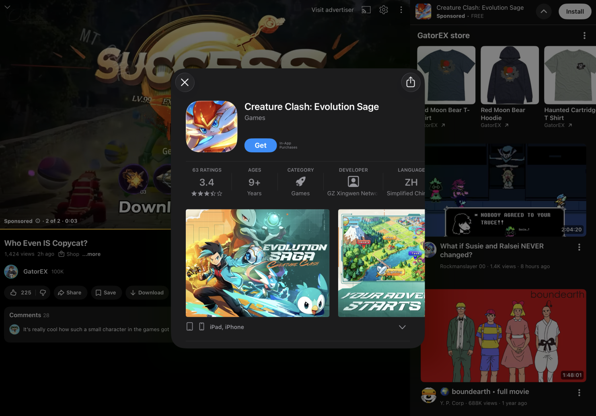
Task: Open GatorEX channel avatar
Action: [x=11, y=272]
